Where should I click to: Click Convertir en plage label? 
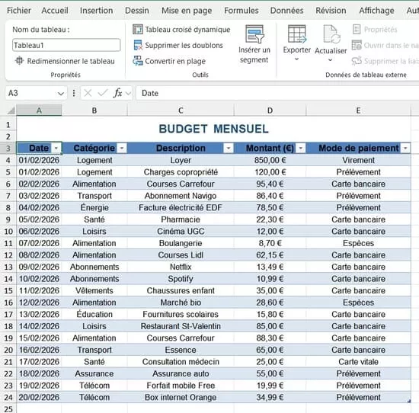pyautogui.click(x=175, y=61)
